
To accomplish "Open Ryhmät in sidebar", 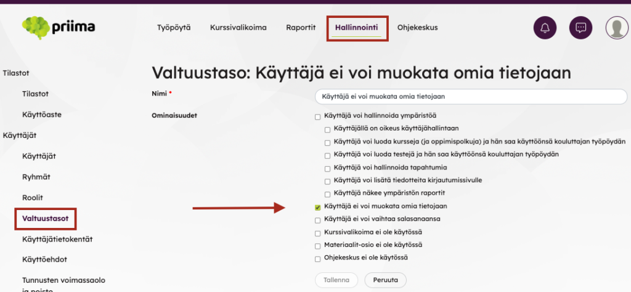I will (x=36, y=177).
